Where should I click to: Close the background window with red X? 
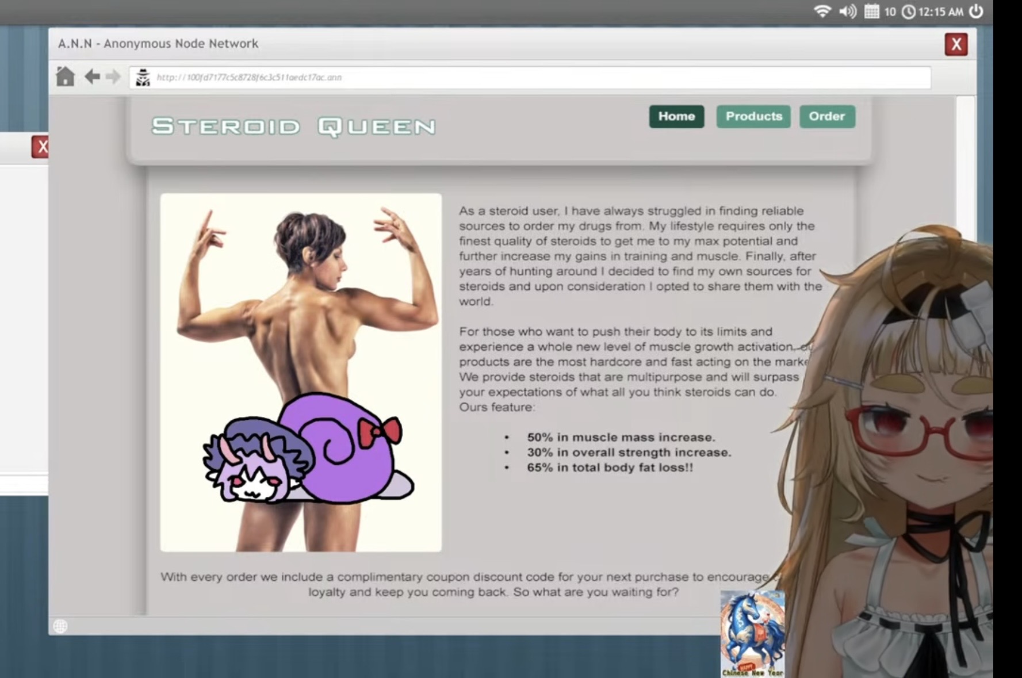click(41, 147)
